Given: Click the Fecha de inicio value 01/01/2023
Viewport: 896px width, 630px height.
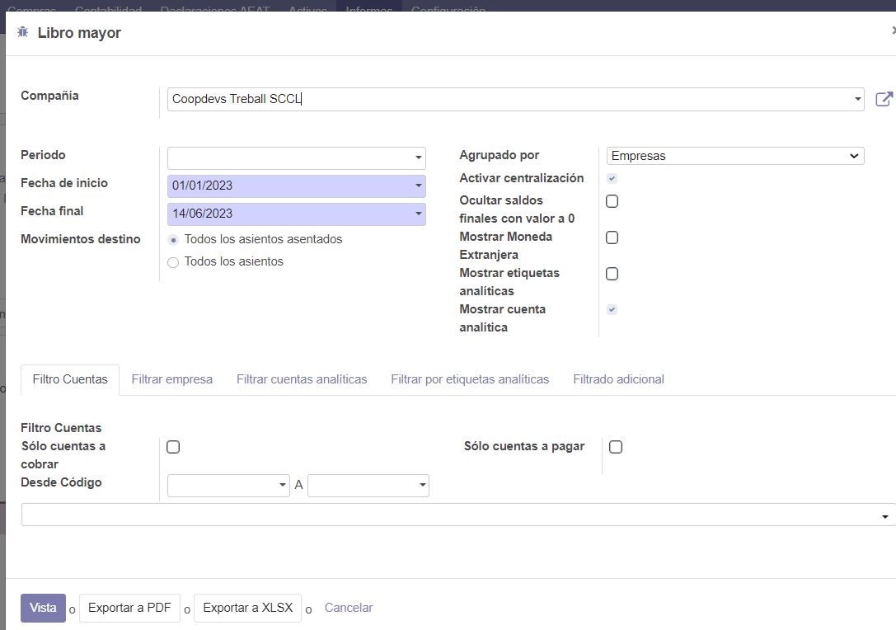Looking at the screenshot, I should (x=202, y=186).
